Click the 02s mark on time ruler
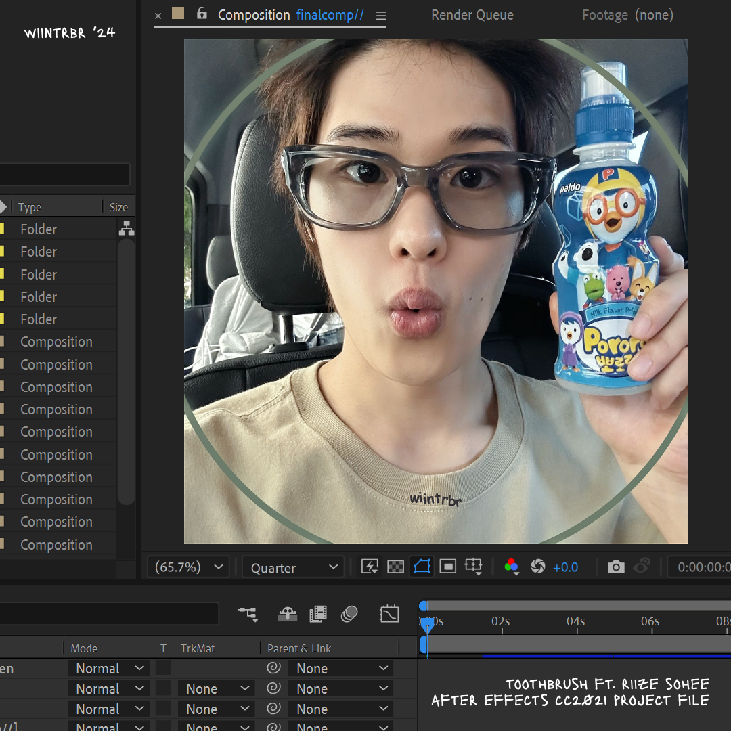 (x=501, y=621)
